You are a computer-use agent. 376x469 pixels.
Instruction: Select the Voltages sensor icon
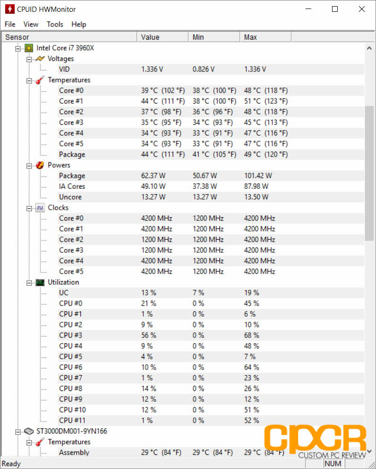pos(40,59)
